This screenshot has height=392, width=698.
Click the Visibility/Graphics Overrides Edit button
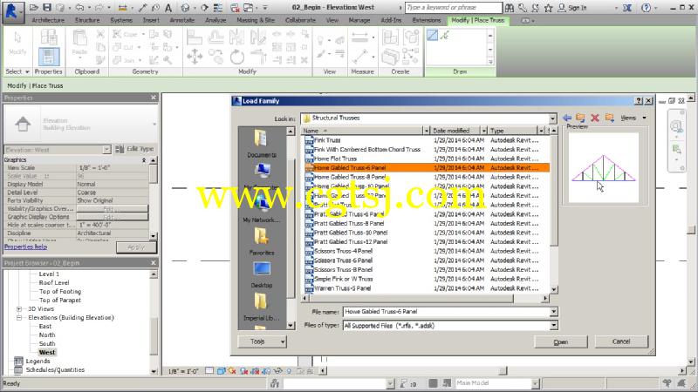coord(113,209)
